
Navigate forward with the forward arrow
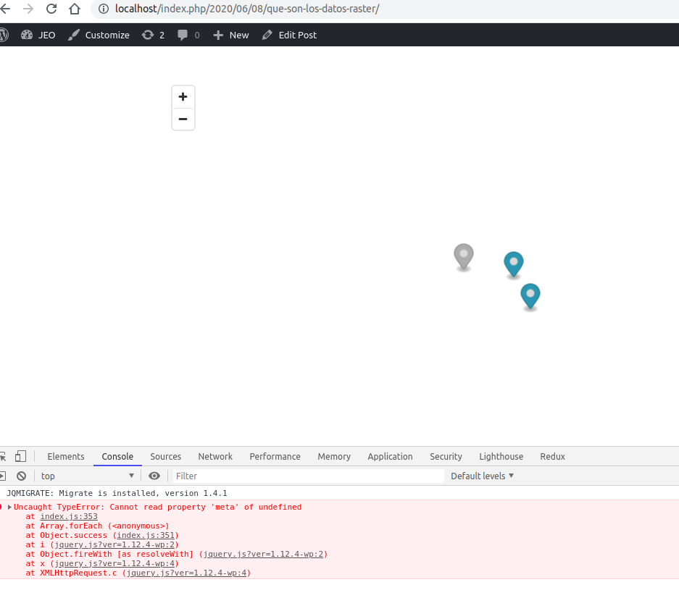(28, 9)
